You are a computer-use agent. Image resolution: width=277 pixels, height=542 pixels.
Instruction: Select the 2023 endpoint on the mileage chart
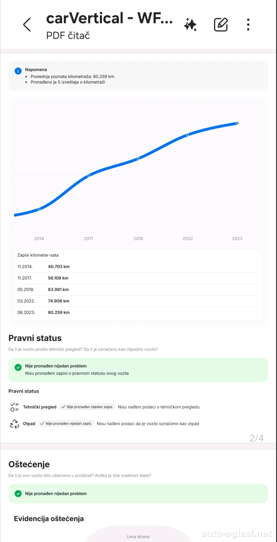point(237,123)
